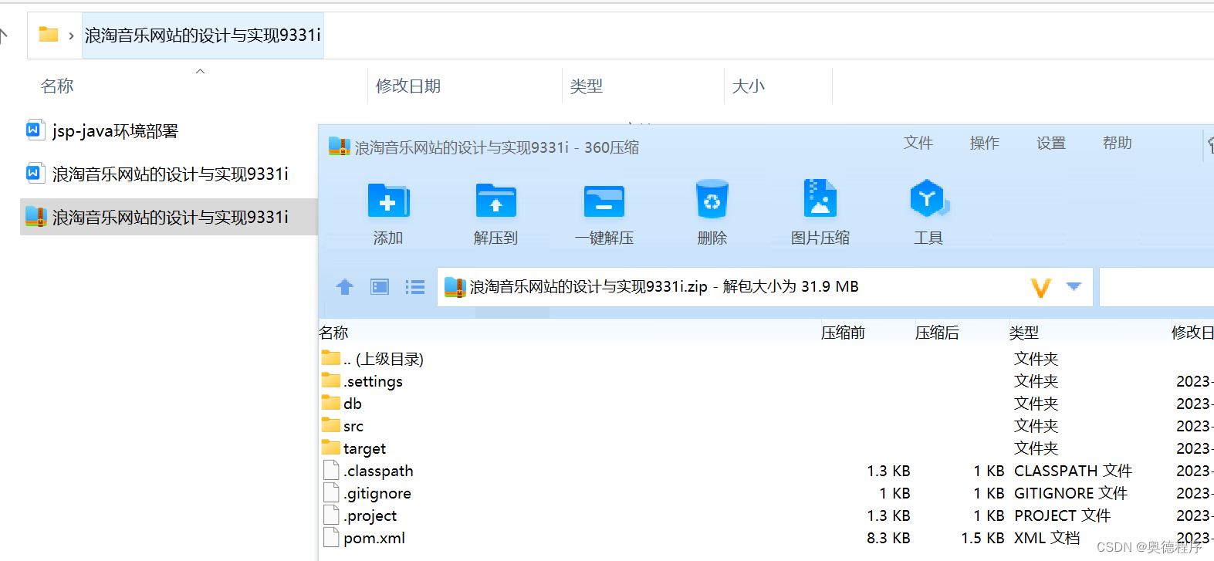Screen dimensions: 1214x561
Task: Open the 图片压缩 image compression tool
Action: 820,199
